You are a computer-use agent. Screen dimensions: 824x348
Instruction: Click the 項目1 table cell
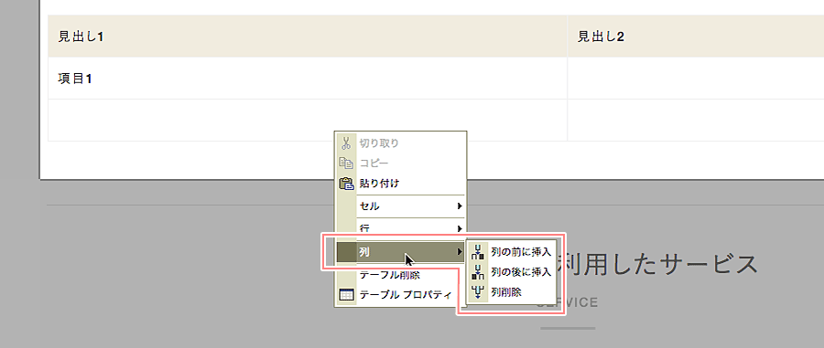tap(308, 78)
